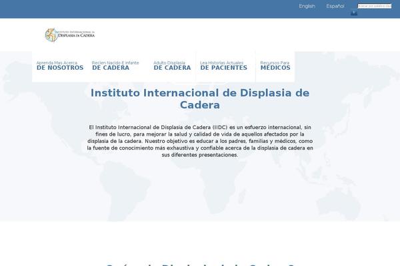The width and height of the screenshot is (400, 266).
Task: Open the Recien Nacido E Infante De Cadera menu
Action: pos(115,66)
